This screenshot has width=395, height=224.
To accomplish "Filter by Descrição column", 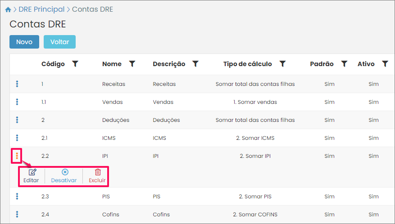I will tap(195, 64).
